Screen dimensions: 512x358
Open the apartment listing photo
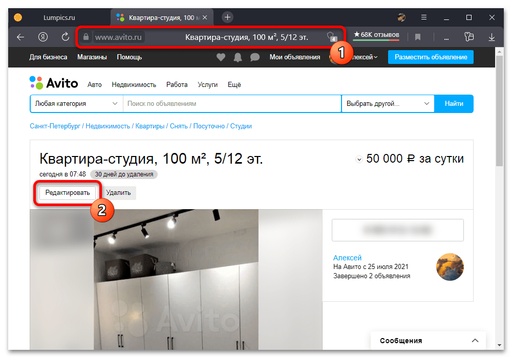tap(176, 279)
